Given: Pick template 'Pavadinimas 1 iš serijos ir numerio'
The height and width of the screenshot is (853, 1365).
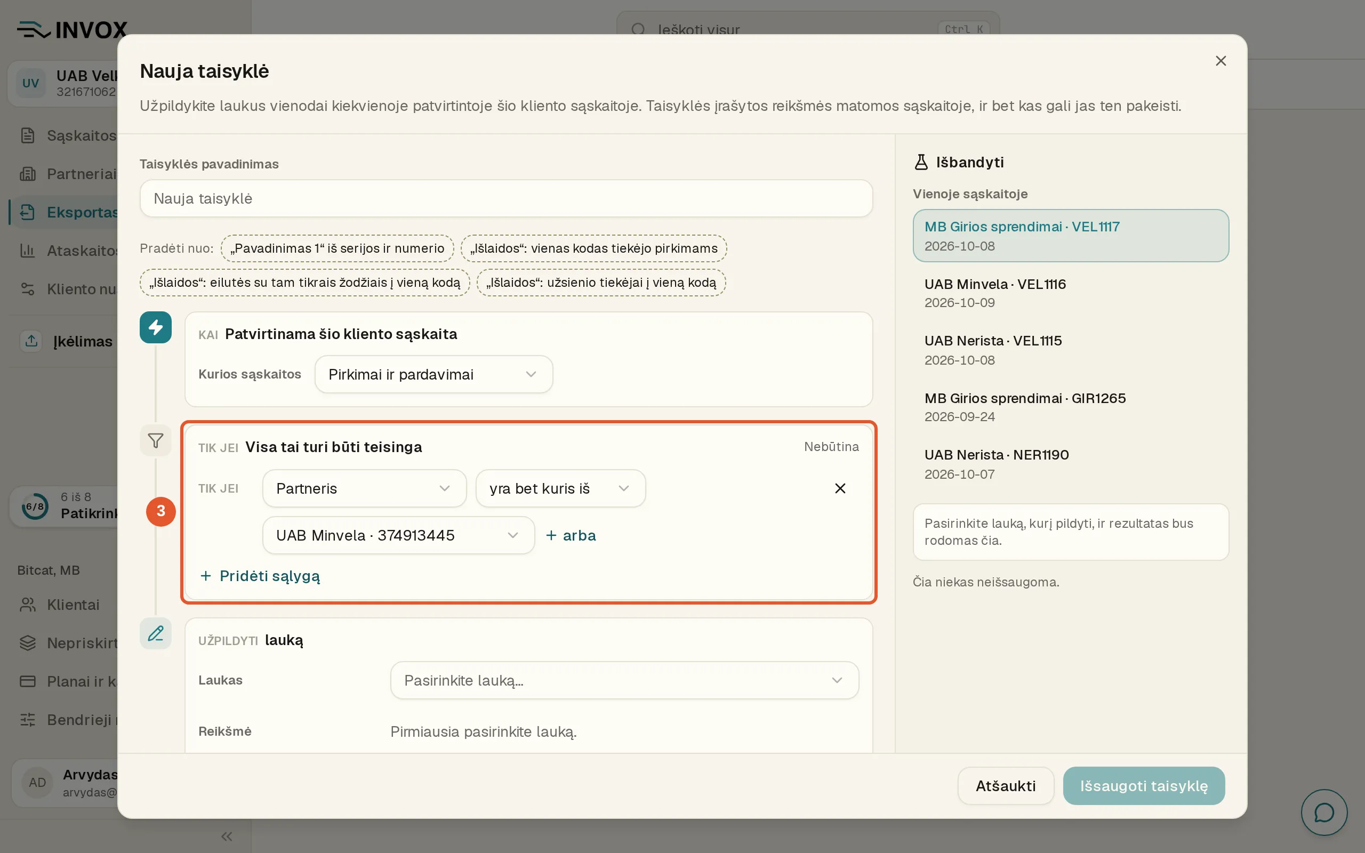Looking at the screenshot, I should click(x=338, y=248).
